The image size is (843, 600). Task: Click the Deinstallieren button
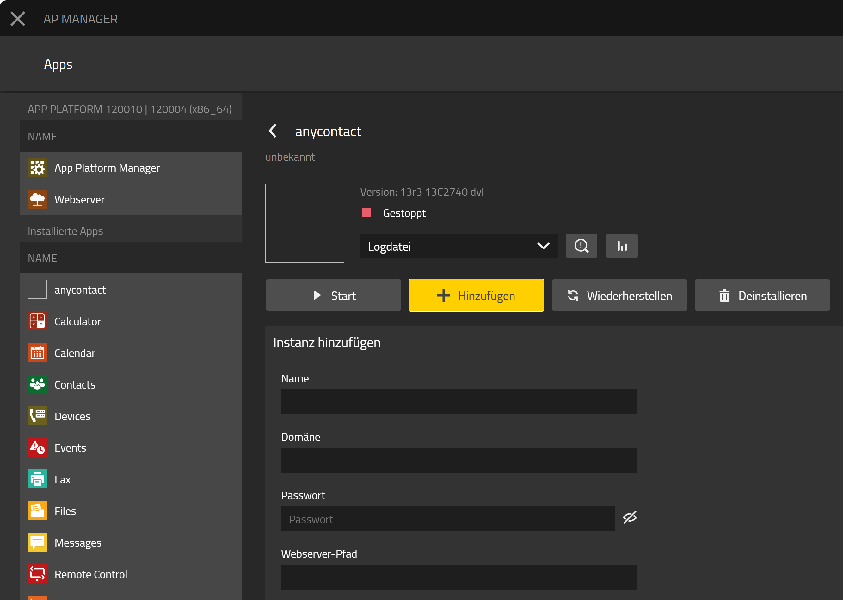click(762, 295)
